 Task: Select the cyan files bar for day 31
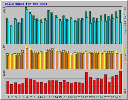121,33
